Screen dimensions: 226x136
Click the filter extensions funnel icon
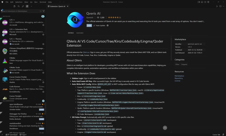(x=44, y=11)
